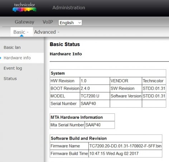Select the Advanced tab
This screenshot has width=169, height=162.
[47, 32]
